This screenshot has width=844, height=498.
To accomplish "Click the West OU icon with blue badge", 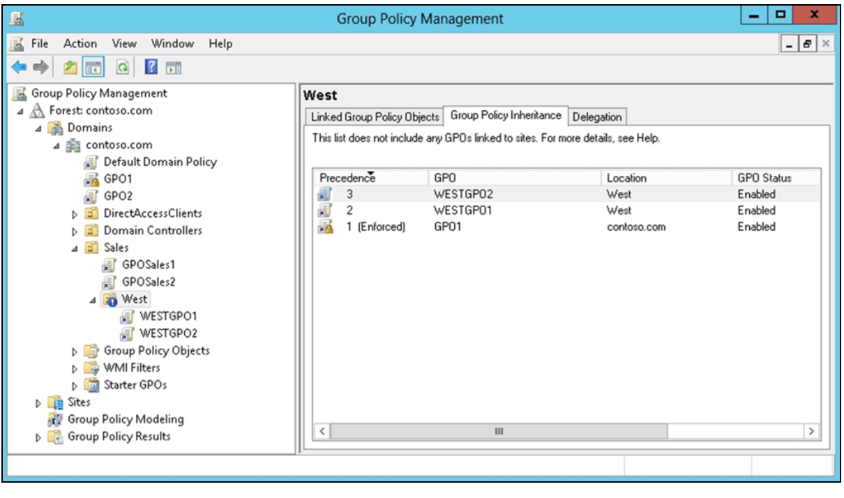I will click(110, 299).
